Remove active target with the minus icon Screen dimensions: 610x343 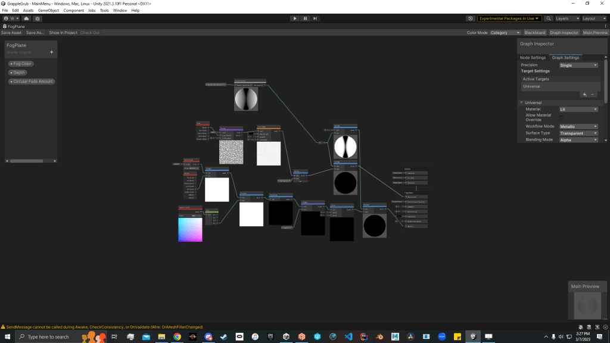593,94
